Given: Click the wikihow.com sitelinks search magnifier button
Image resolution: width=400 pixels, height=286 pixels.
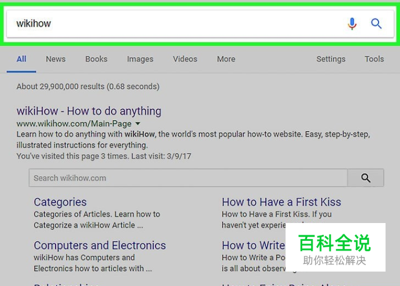Looking at the screenshot, I should (365, 178).
